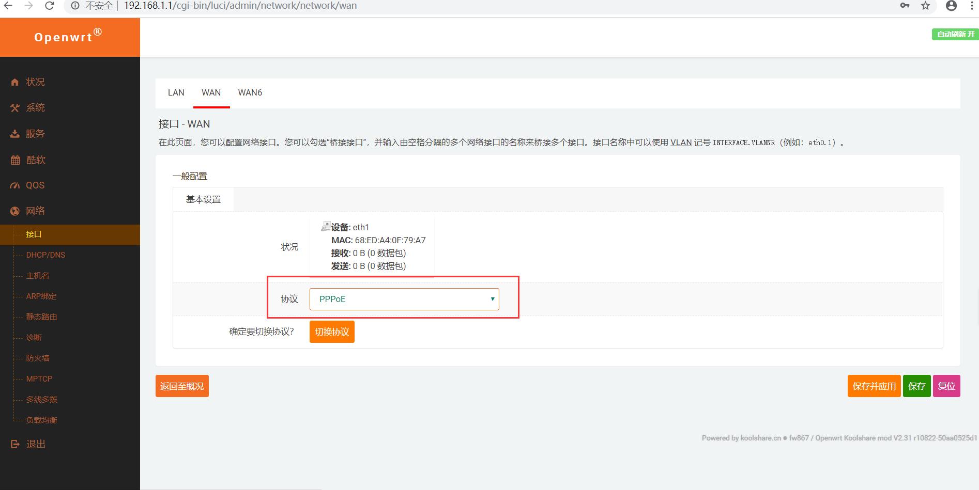Screen dimensions: 979x490
Task: Click the 系统 wrench icon in sidebar
Action: coord(14,107)
